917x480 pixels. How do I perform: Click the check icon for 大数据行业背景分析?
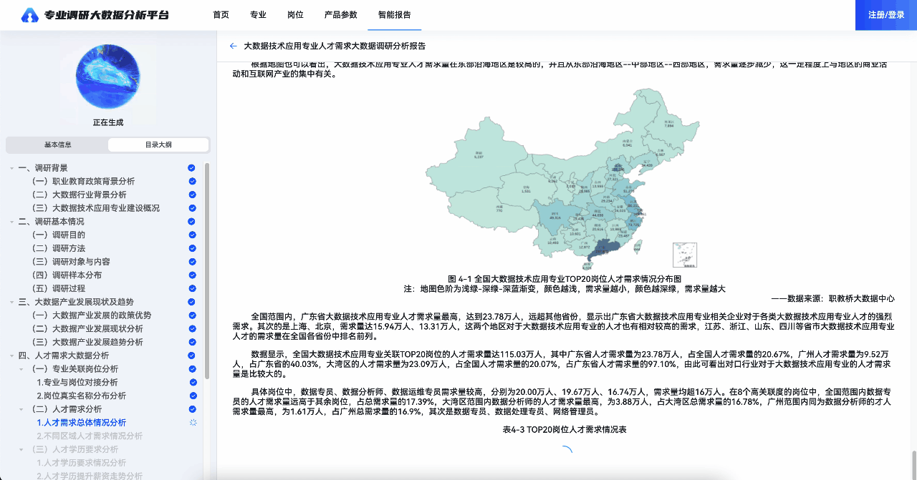coord(192,195)
